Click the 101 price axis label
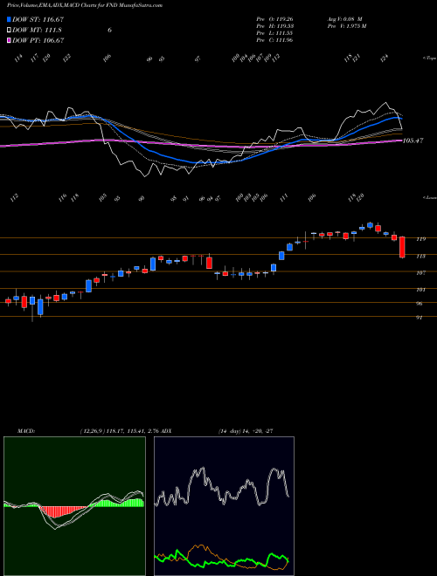437x576 pixels. pos(420,290)
